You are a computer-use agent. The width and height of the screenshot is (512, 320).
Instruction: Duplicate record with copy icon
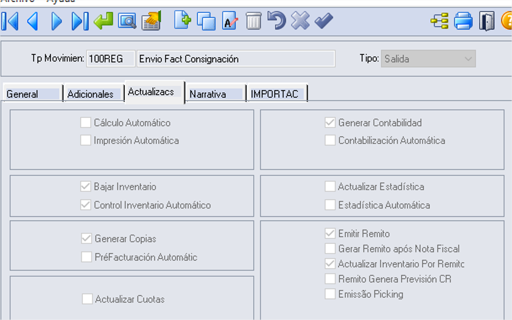(x=206, y=21)
